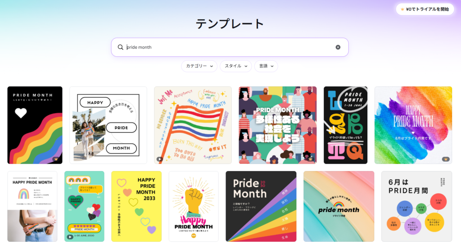The image size is (461, 245).
Task: Choose the raised fist Happy Pride template
Action: pyautogui.click(x=194, y=206)
